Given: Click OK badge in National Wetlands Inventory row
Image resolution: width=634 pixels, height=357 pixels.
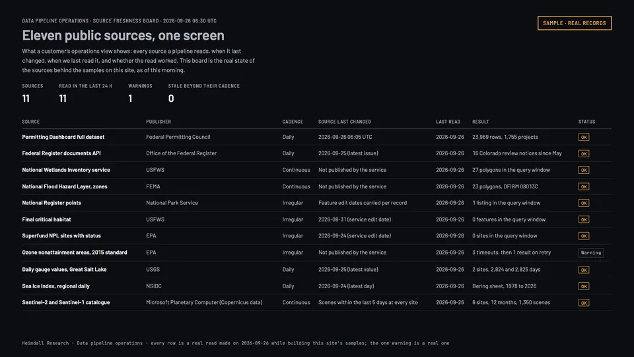Looking at the screenshot, I should (583, 170).
